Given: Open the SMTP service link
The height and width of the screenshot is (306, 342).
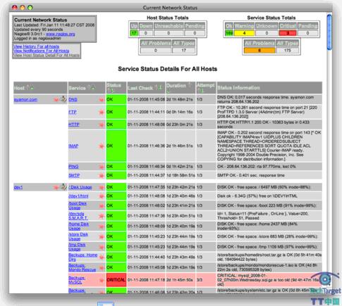Looking at the screenshot, I should click(74, 176).
